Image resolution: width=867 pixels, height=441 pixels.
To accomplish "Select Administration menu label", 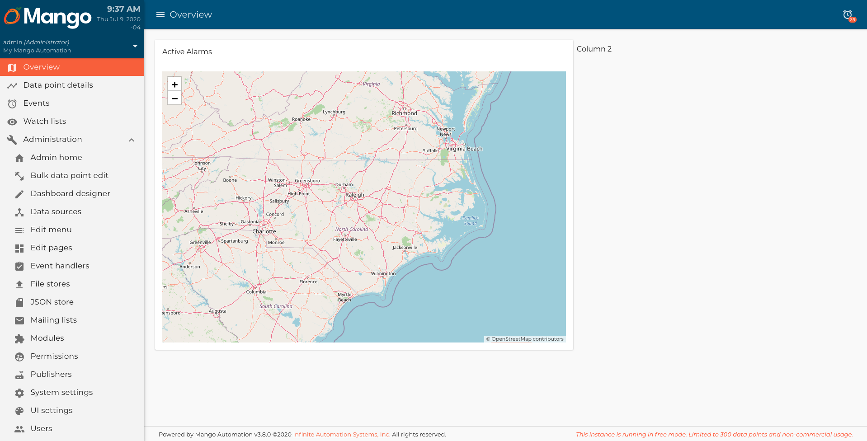I will [52, 139].
